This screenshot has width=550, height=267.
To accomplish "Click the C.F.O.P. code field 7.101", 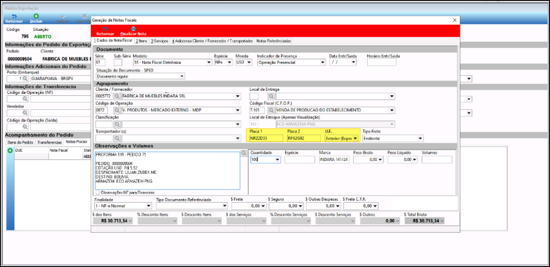I will [257, 110].
